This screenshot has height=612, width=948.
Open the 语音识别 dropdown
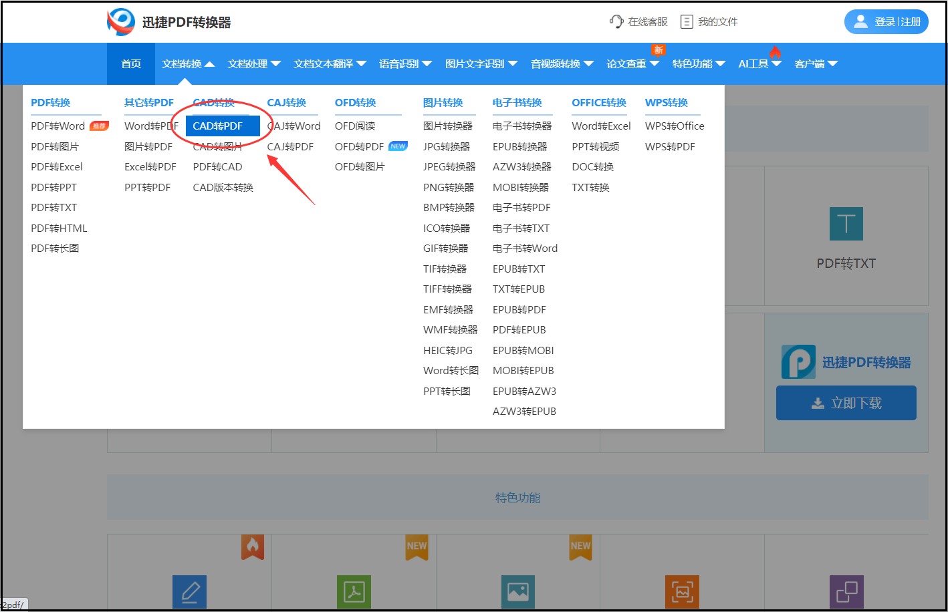click(x=406, y=63)
